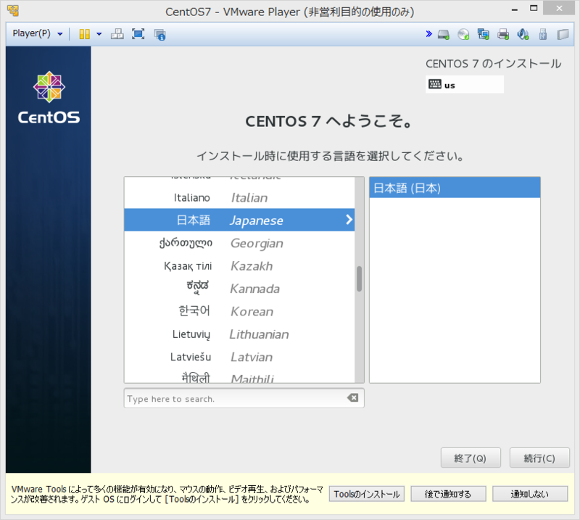Click Toolsのインストール button
The height and width of the screenshot is (520, 580).
[x=366, y=493]
